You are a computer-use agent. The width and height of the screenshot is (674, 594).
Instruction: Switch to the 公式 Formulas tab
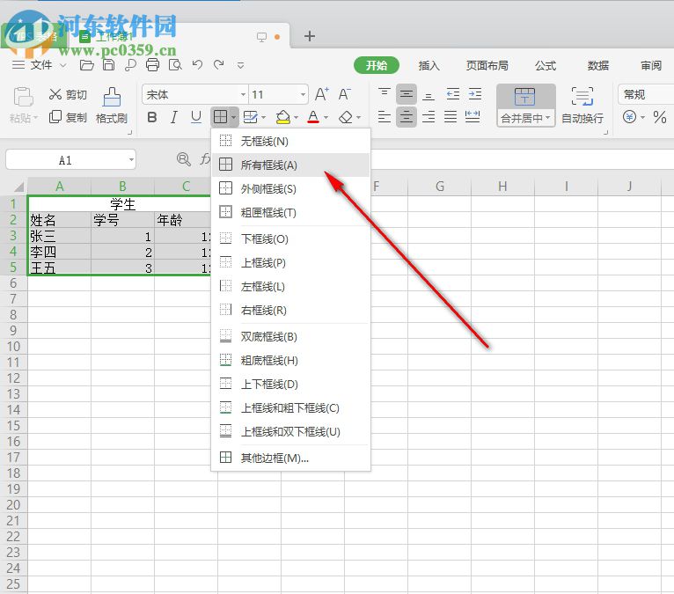click(546, 65)
